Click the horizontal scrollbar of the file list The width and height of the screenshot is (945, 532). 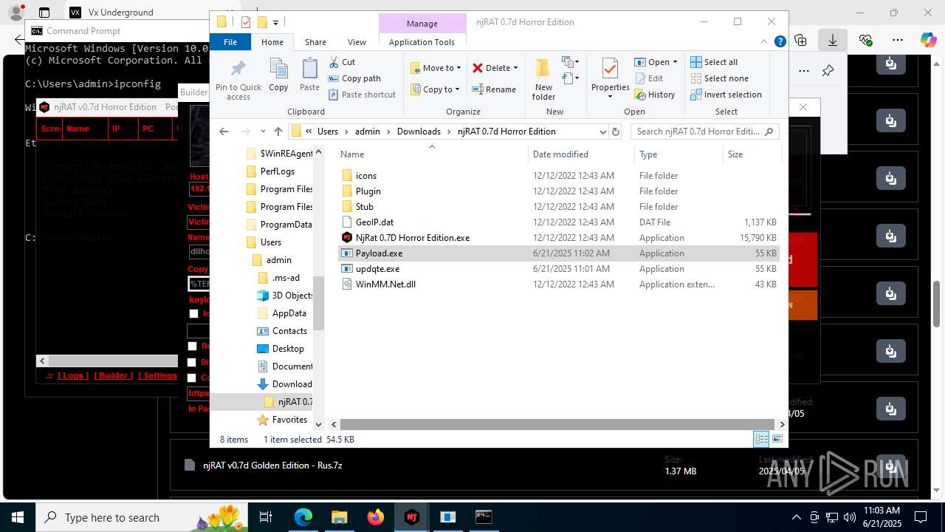559,425
